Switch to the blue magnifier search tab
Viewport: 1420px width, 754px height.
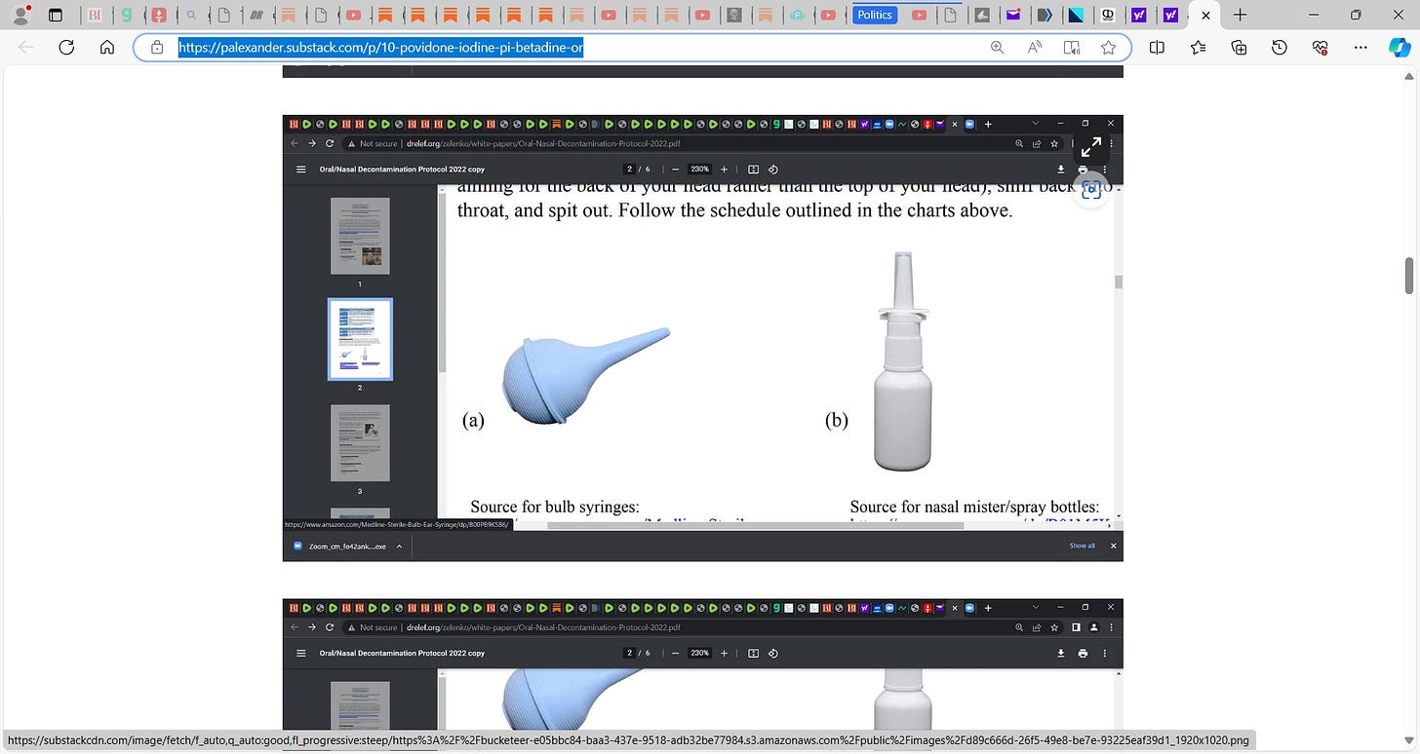click(x=191, y=15)
